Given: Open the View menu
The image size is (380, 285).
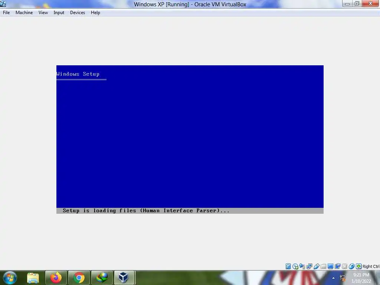Looking at the screenshot, I should pyautogui.click(x=43, y=13).
